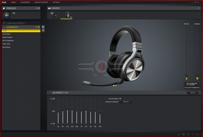Collapse the EQ Presets section header
Viewport: 203px width, 137px height.
21,27
